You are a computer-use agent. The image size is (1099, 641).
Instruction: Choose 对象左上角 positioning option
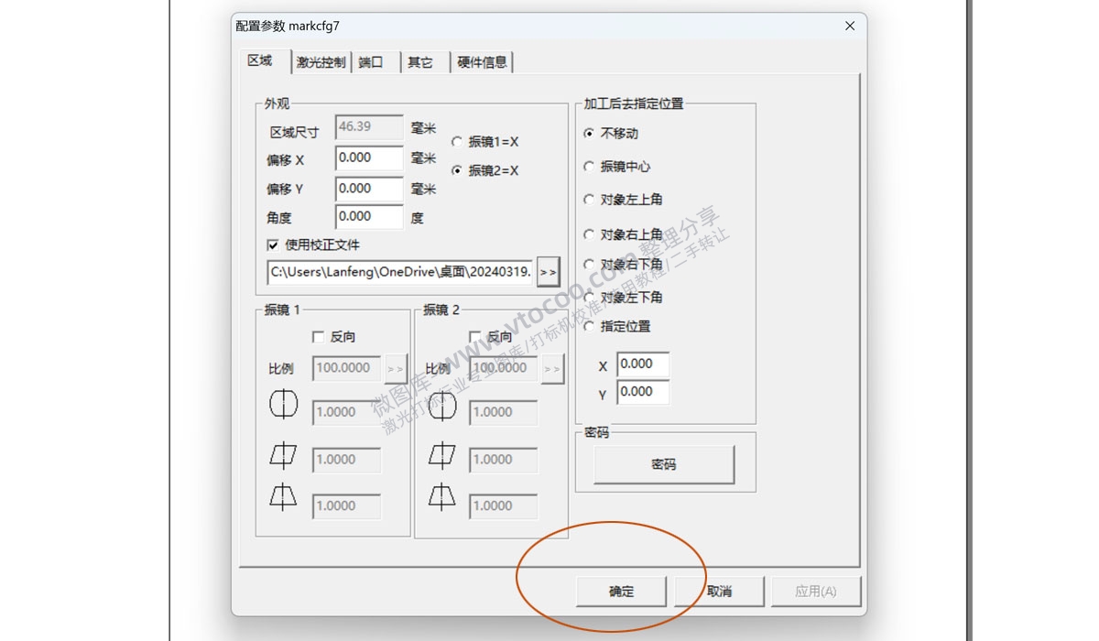[587, 199]
